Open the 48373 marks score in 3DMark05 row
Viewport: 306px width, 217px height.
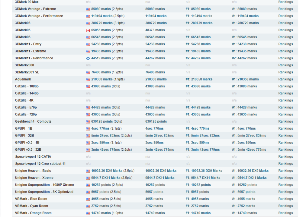click(155, 30)
